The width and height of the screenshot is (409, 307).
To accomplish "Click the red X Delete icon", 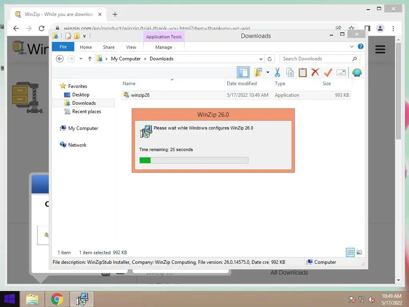I will pyautogui.click(x=316, y=72).
